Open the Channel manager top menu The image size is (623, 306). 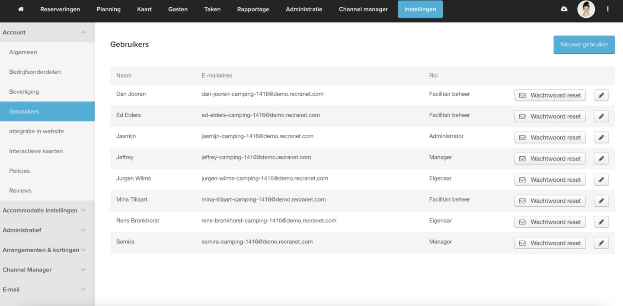pyautogui.click(x=363, y=9)
